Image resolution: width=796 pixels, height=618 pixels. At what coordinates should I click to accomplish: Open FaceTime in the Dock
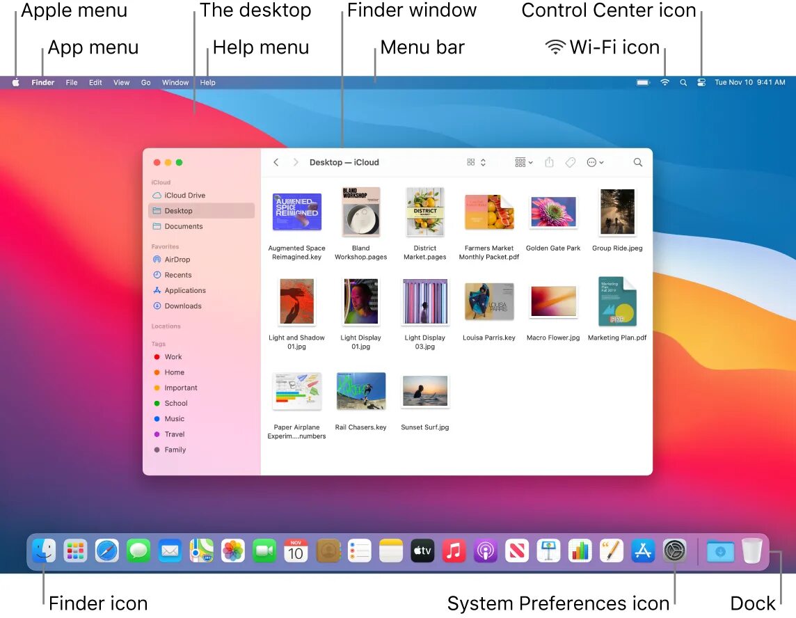[x=264, y=550]
